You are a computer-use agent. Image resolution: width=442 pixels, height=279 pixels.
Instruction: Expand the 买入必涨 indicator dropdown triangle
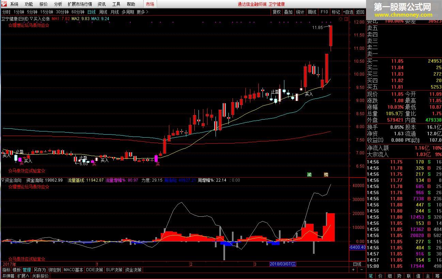(31, 19)
